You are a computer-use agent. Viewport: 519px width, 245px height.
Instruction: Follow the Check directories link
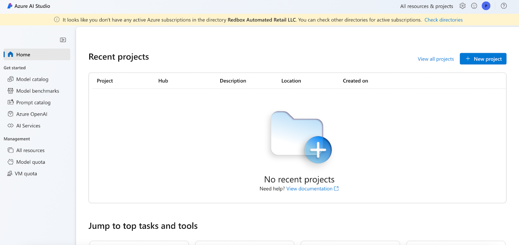pos(443,20)
